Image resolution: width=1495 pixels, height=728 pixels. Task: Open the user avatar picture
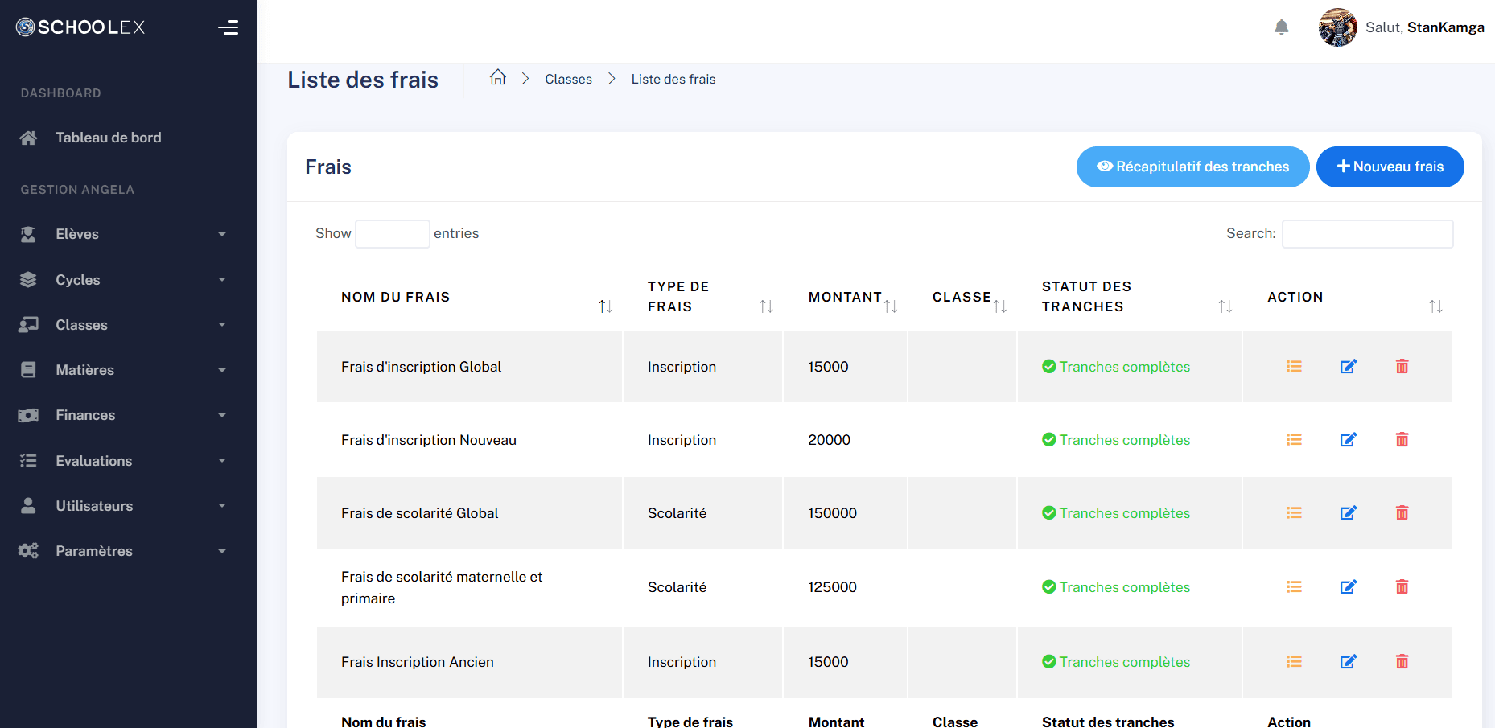click(x=1337, y=27)
